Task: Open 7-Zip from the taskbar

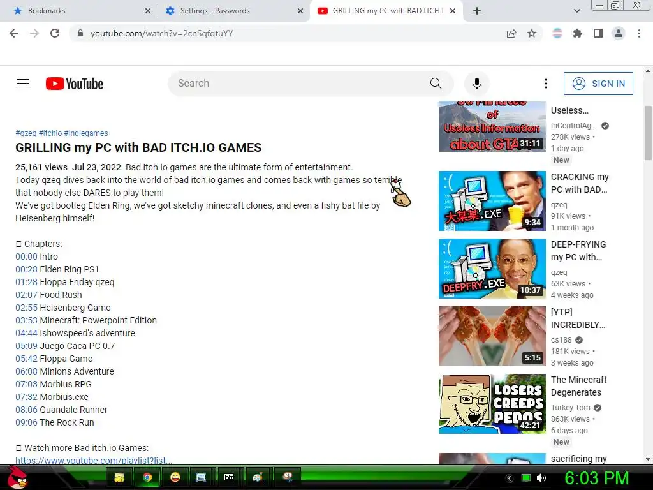Action: pos(229,477)
